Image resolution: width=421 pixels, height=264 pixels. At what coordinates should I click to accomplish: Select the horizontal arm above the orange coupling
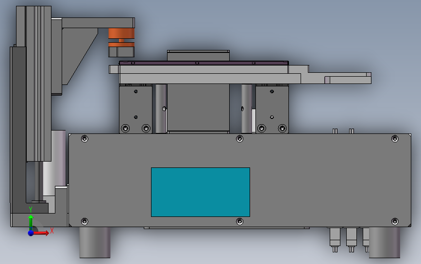click(x=98, y=23)
